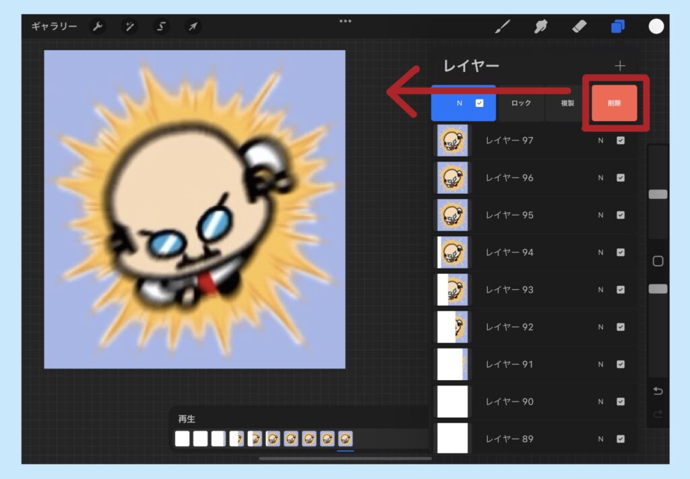The height and width of the screenshot is (479, 690).
Task: Select the Eraser tool
Action: click(579, 26)
